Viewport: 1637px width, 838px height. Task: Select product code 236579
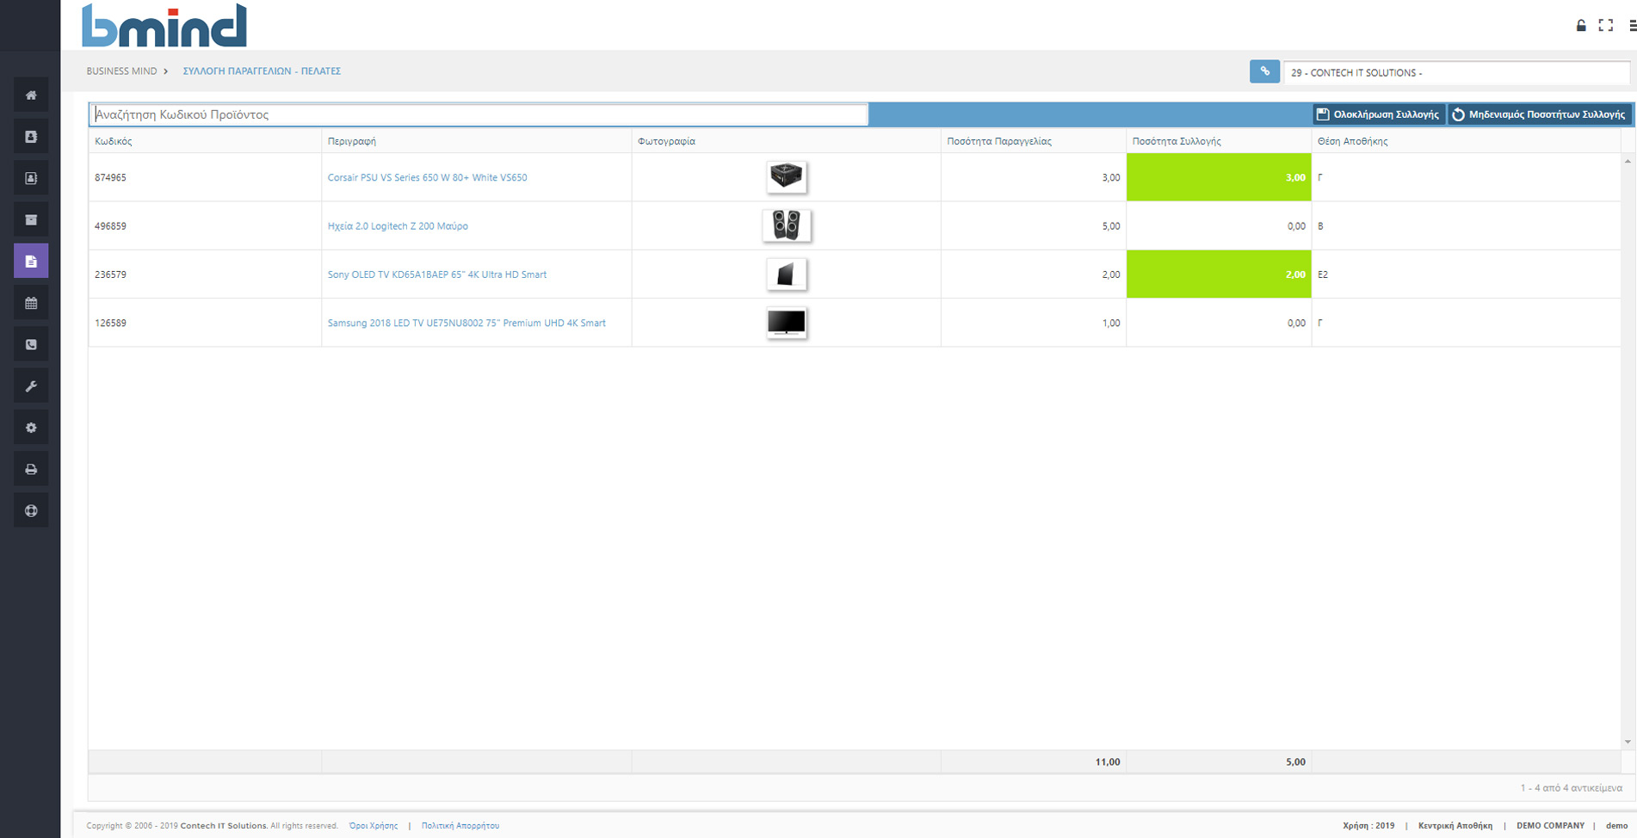[x=110, y=274]
